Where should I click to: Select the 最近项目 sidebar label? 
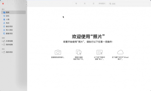[x=9, y=26]
